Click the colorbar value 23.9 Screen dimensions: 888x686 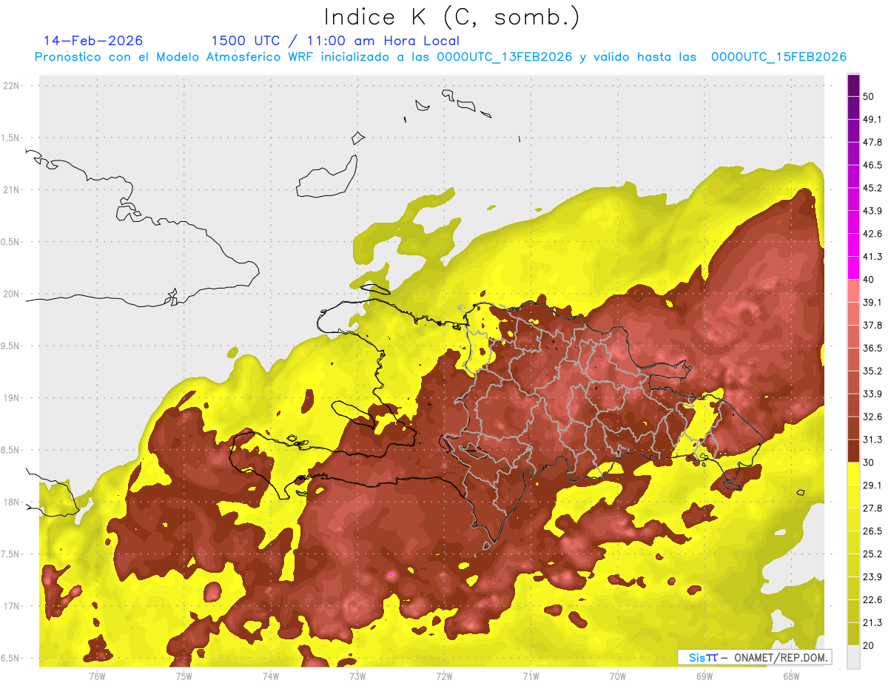pyautogui.click(x=872, y=577)
